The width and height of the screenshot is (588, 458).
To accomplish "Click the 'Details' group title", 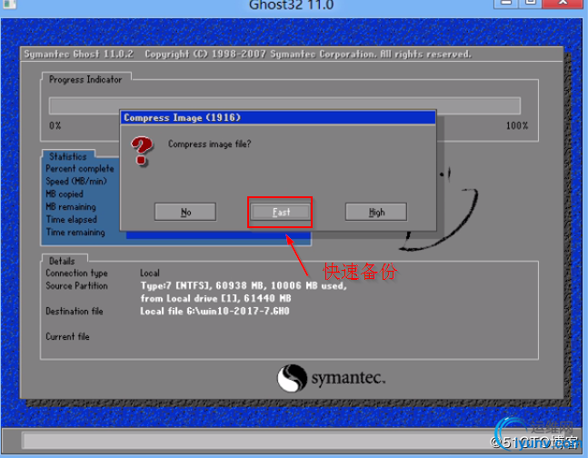I will click(62, 261).
